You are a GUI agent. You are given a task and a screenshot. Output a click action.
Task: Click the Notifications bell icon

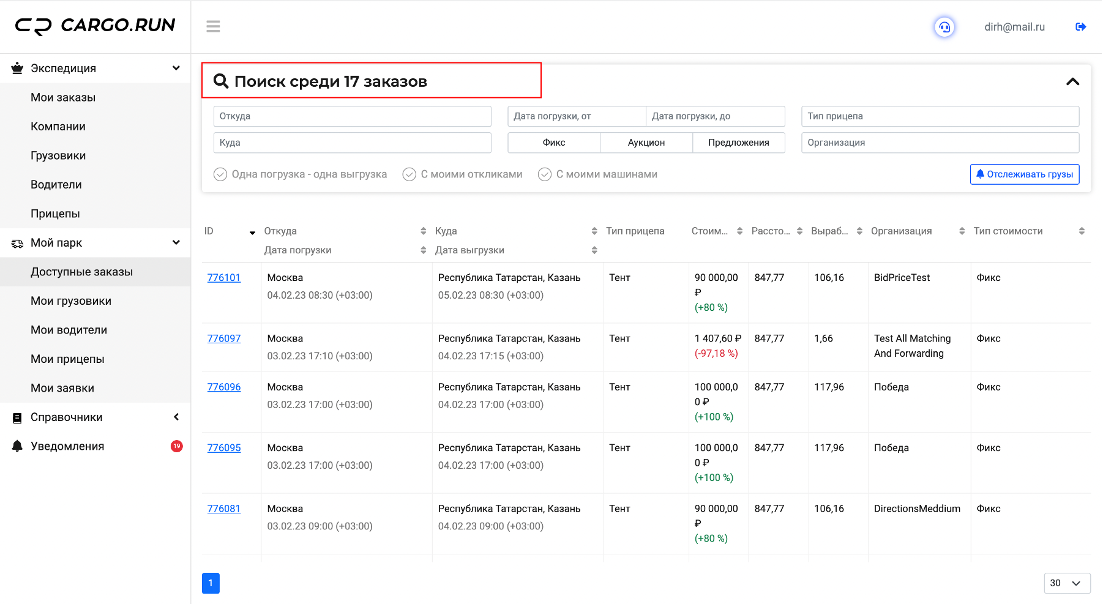click(x=17, y=446)
